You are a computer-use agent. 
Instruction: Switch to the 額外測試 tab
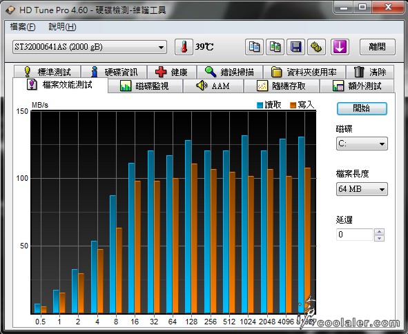pyautogui.click(x=357, y=86)
